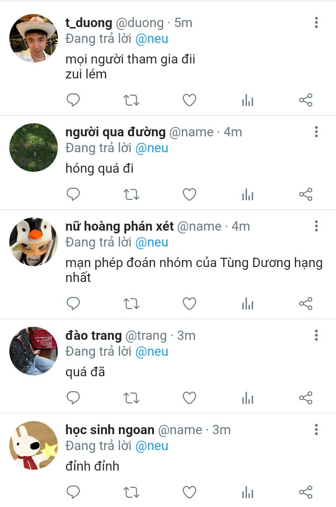
Task: View analytics of 'hóng quá đi' tweet
Action: (247, 195)
